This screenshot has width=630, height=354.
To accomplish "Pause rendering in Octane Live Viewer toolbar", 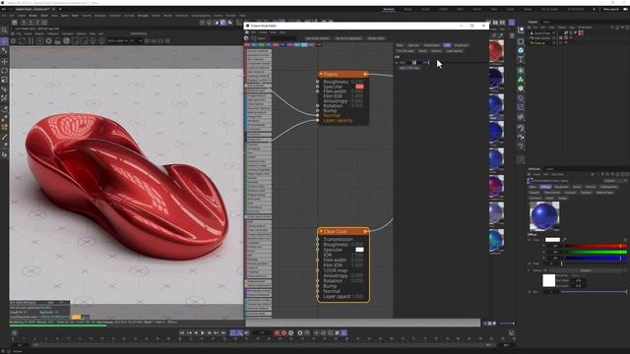I will click(x=31, y=41).
